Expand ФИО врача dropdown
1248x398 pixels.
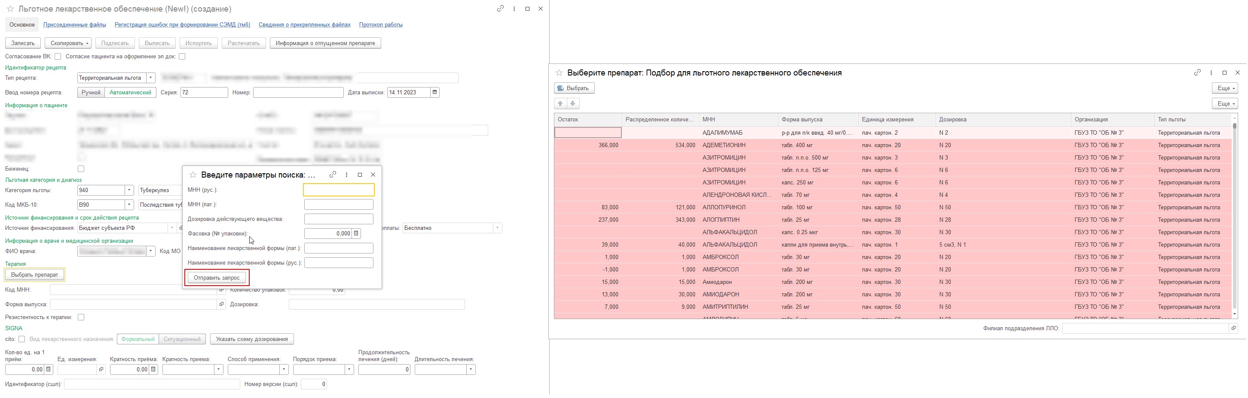(151, 251)
